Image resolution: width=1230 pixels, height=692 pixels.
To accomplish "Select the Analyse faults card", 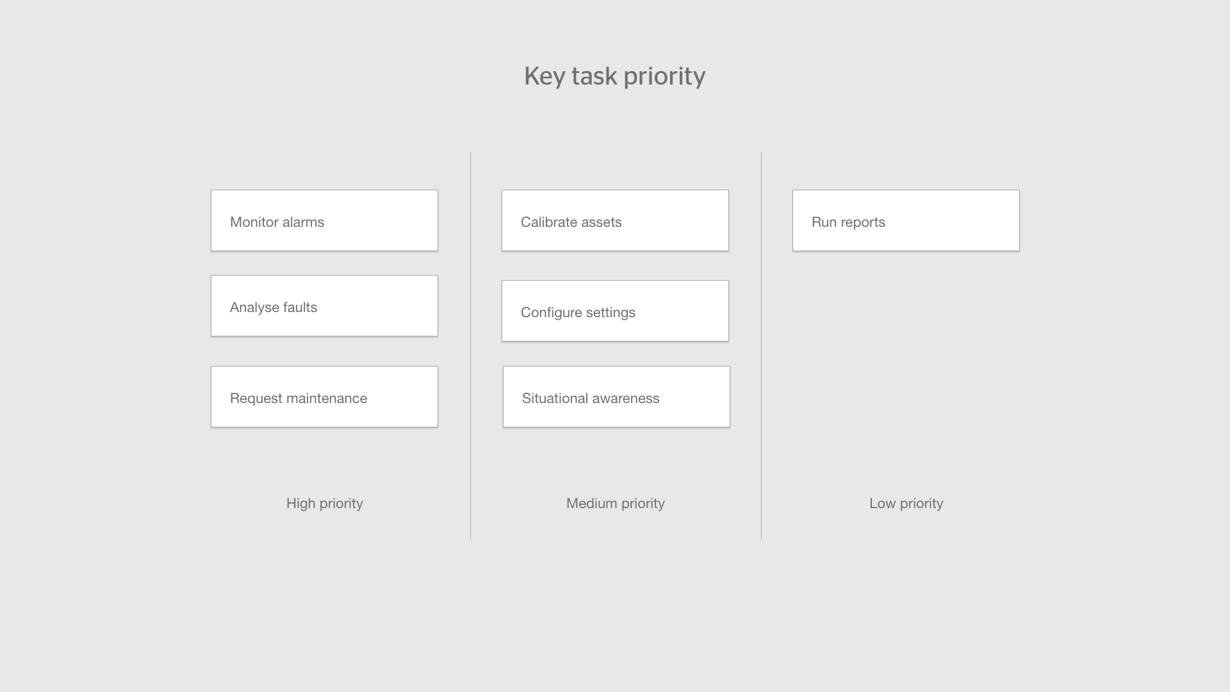I will tap(324, 306).
